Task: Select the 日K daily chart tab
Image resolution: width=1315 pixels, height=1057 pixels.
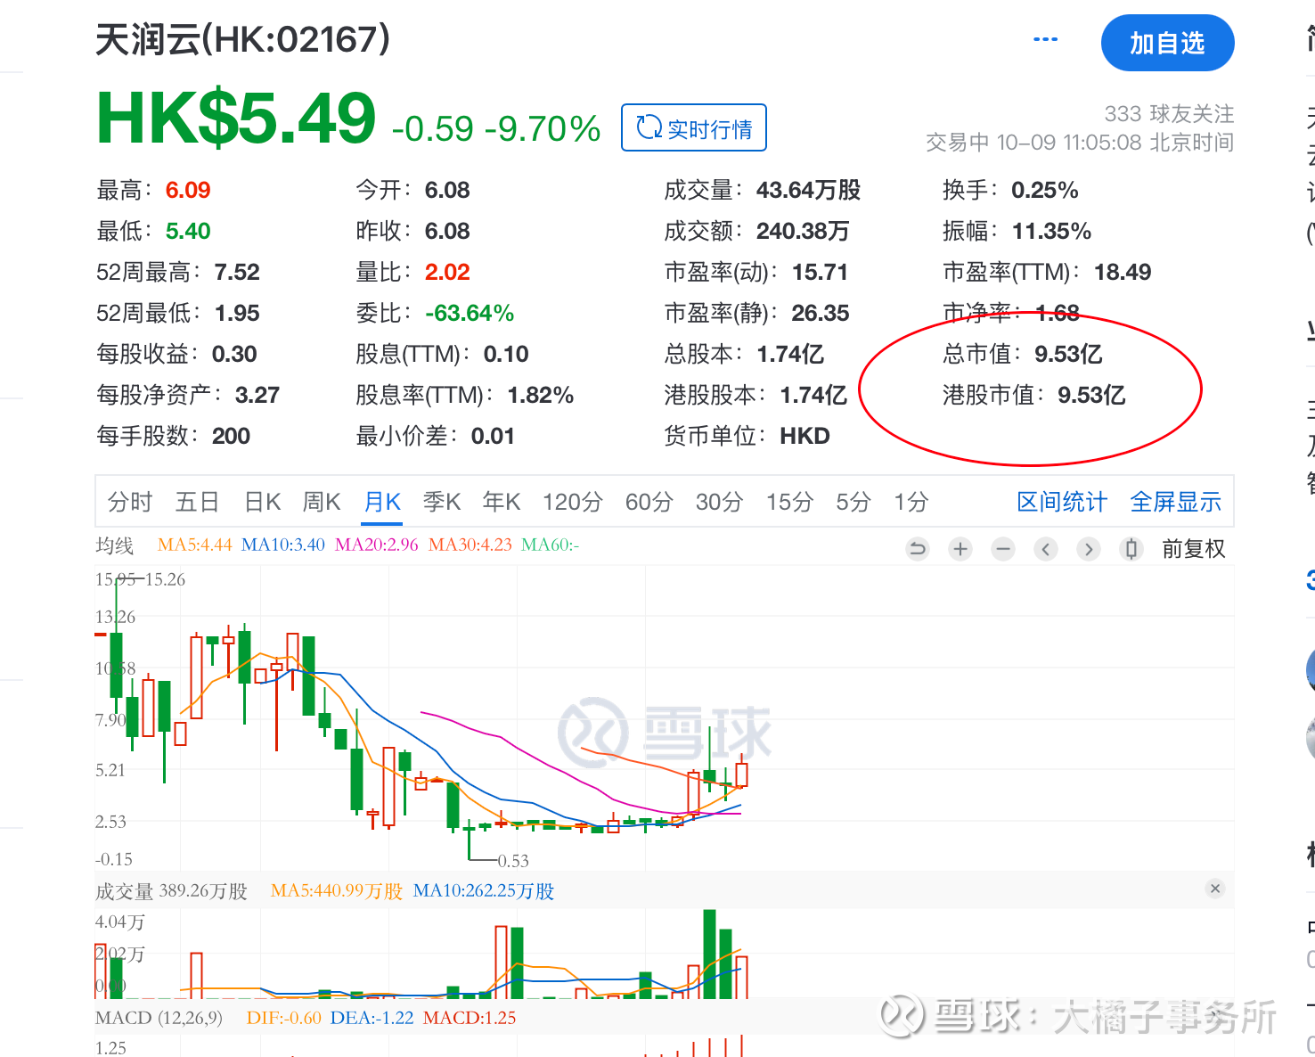Action: (x=263, y=502)
